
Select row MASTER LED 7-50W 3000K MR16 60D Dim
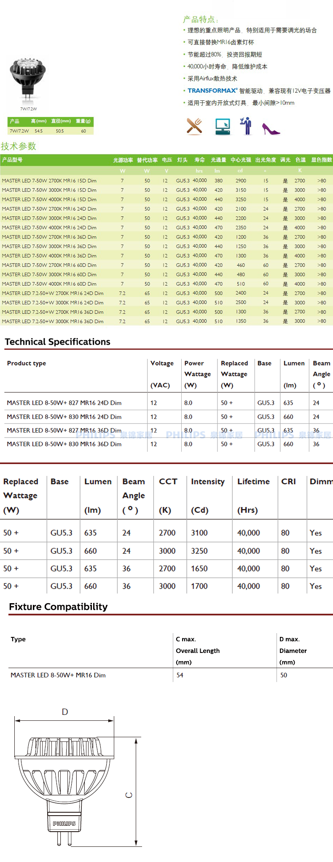[x=166, y=274]
